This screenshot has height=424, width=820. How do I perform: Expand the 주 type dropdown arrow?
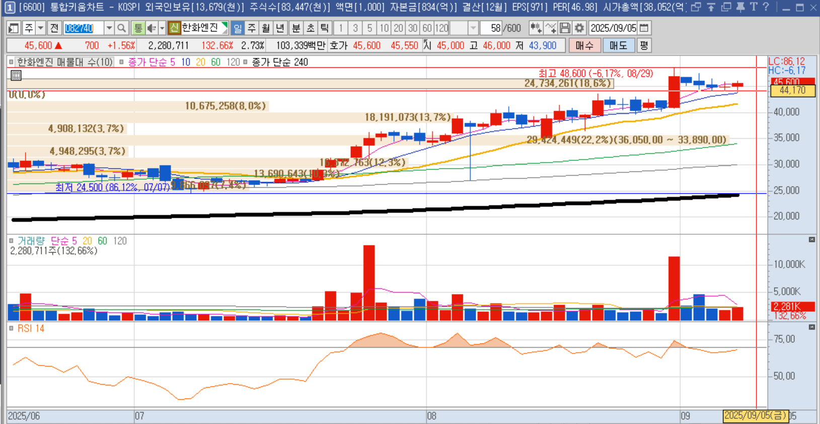(41, 28)
